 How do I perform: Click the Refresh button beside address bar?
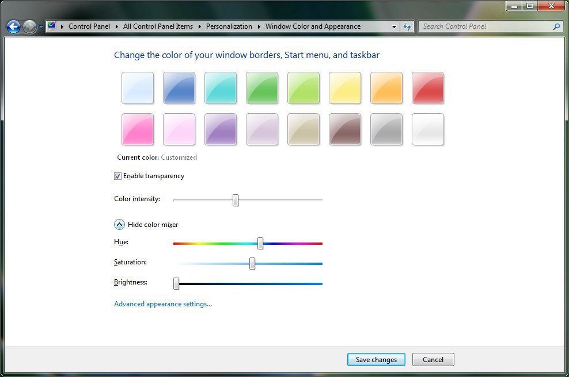click(407, 27)
